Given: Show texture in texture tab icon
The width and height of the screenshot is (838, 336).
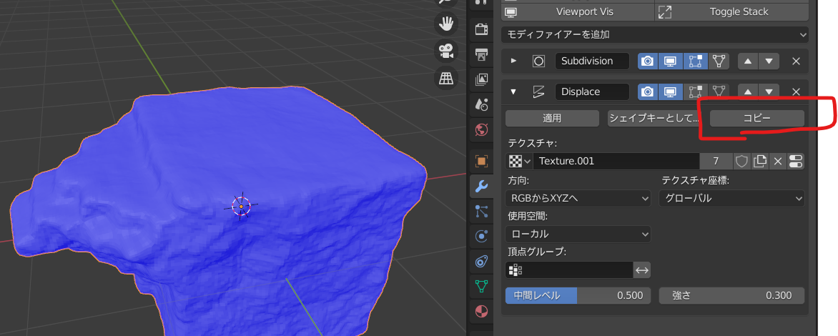Looking at the screenshot, I should (796, 161).
